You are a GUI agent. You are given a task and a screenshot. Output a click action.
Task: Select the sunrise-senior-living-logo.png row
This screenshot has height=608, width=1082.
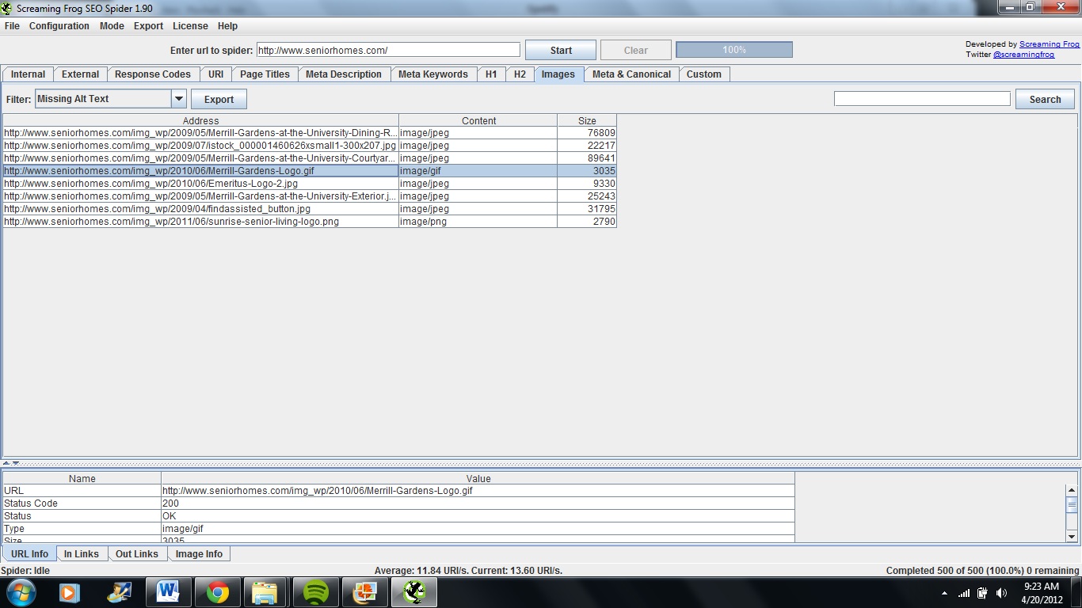[310, 222]
